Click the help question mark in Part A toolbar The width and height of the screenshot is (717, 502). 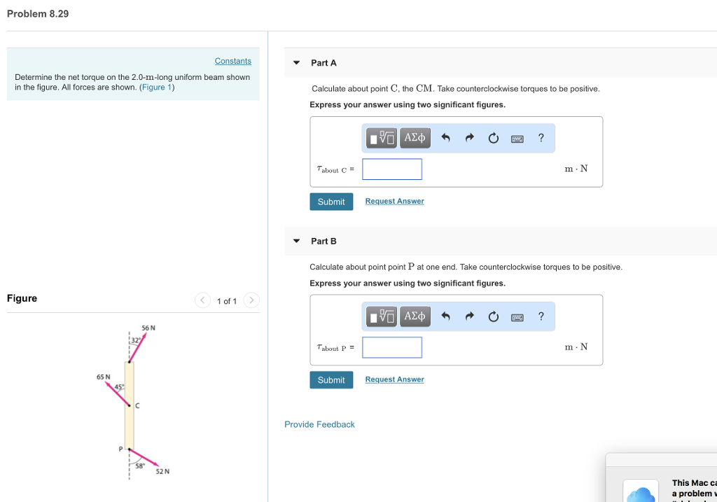tap(541, 138)
